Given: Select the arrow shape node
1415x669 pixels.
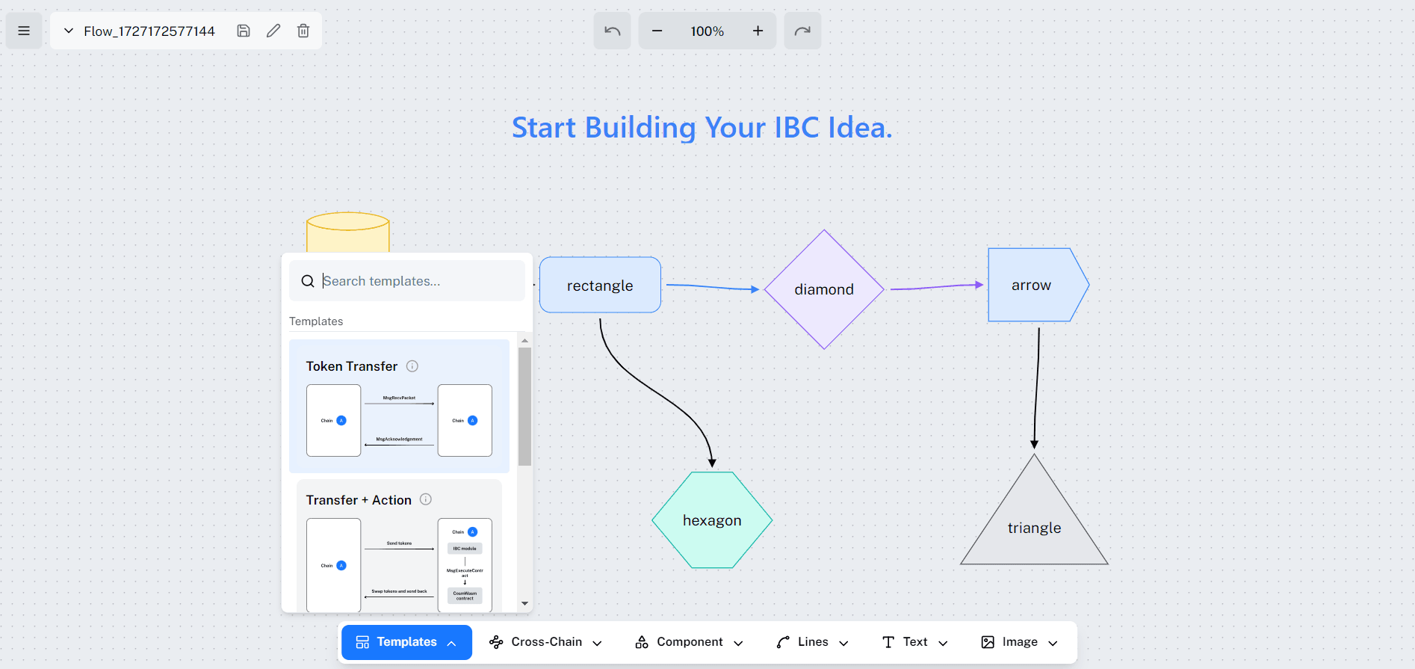Looking at the screenshot, I should coord(1038,285).
